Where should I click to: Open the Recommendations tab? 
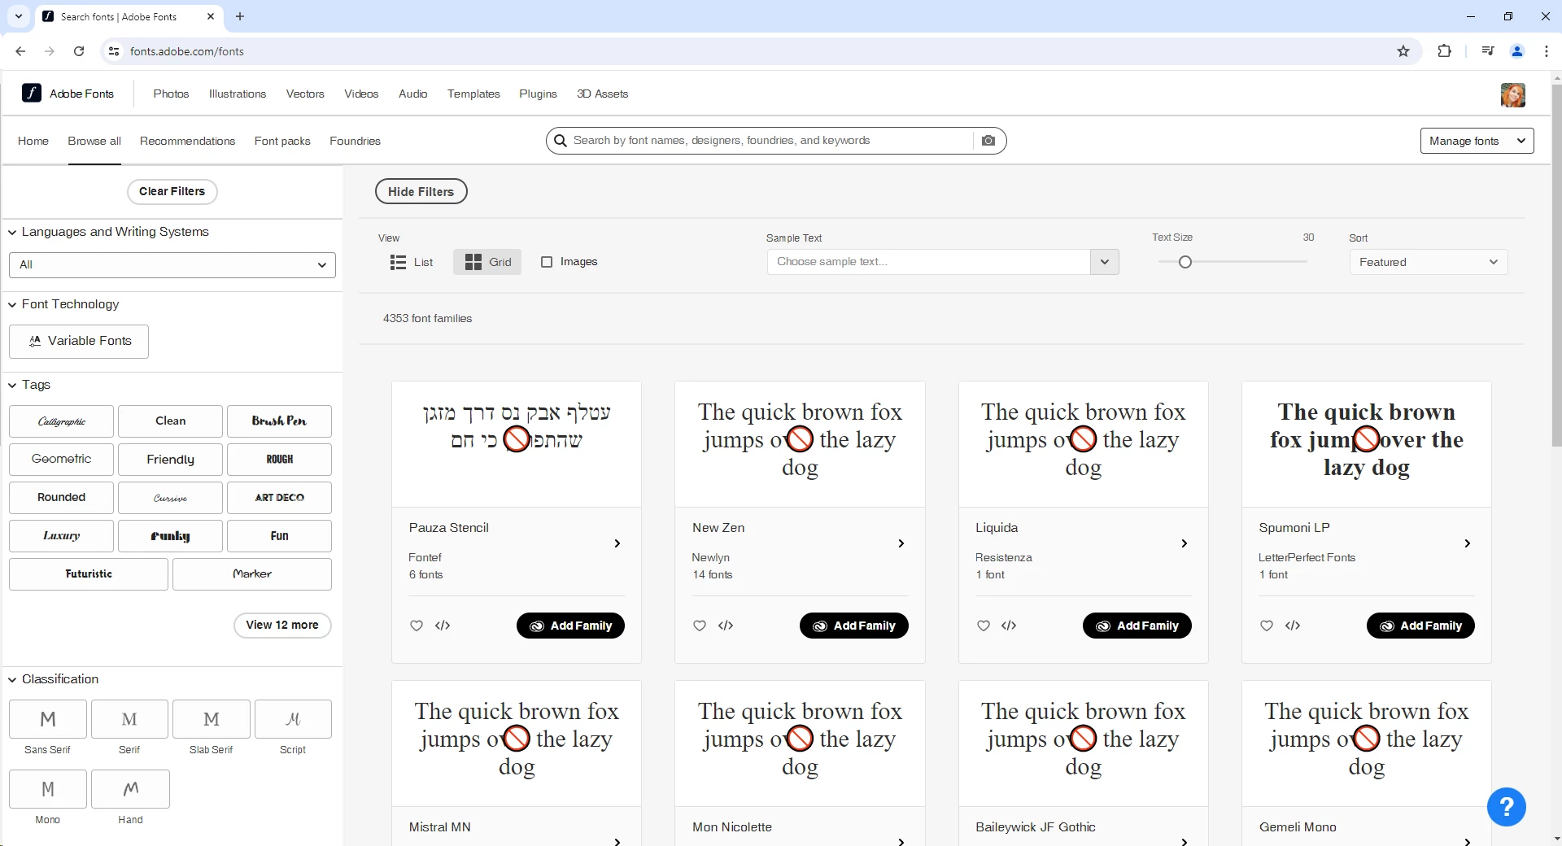pos(187,141)
